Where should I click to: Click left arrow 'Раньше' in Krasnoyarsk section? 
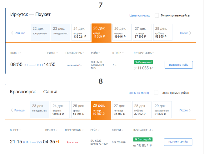pyautogui.click(x=17, y=110)
